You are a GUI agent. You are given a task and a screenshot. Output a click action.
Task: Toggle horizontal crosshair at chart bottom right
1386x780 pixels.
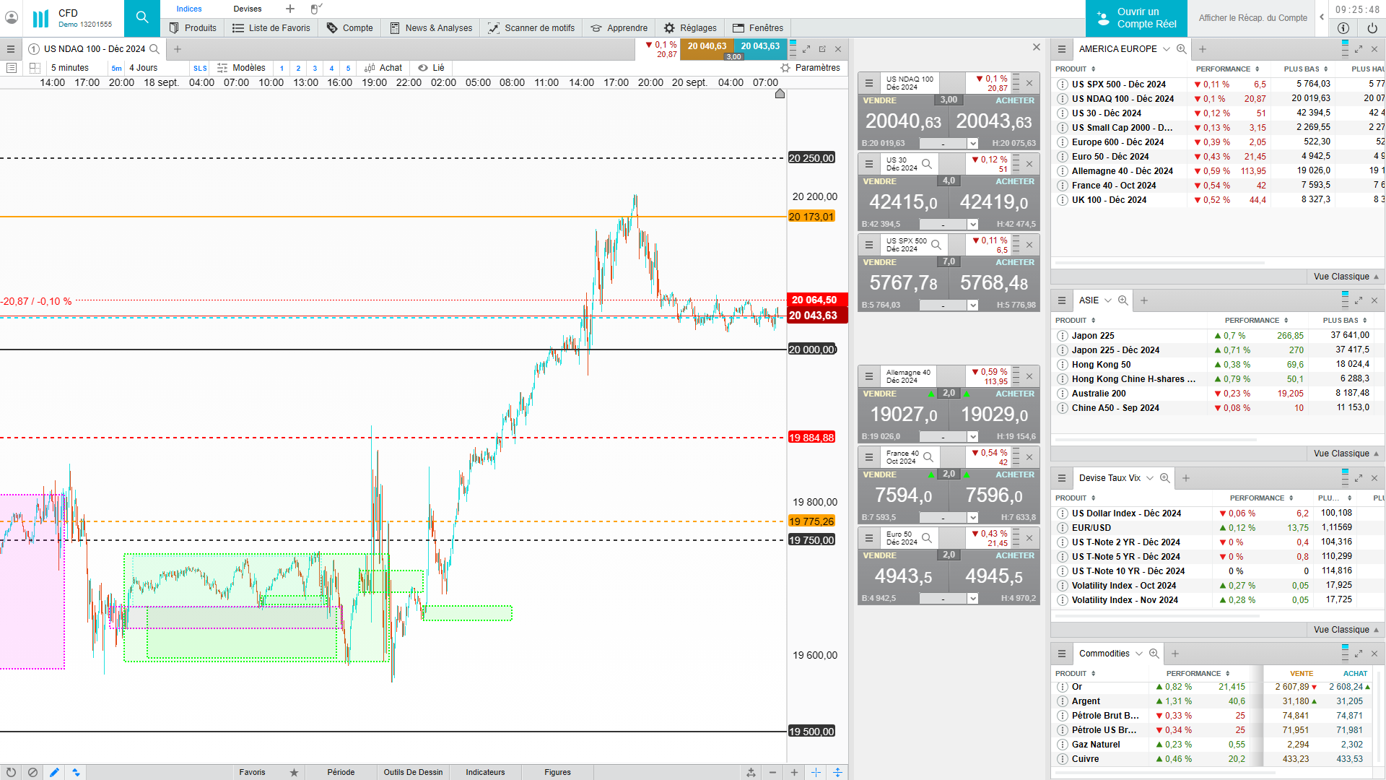point(837,772)
